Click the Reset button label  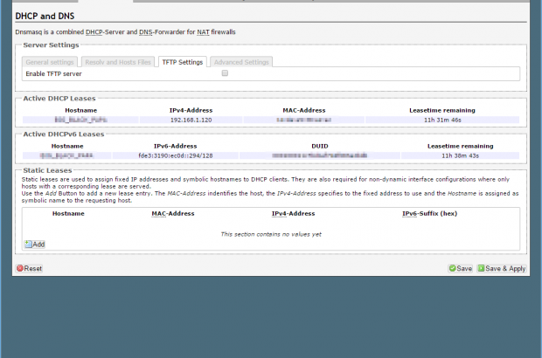32,269
